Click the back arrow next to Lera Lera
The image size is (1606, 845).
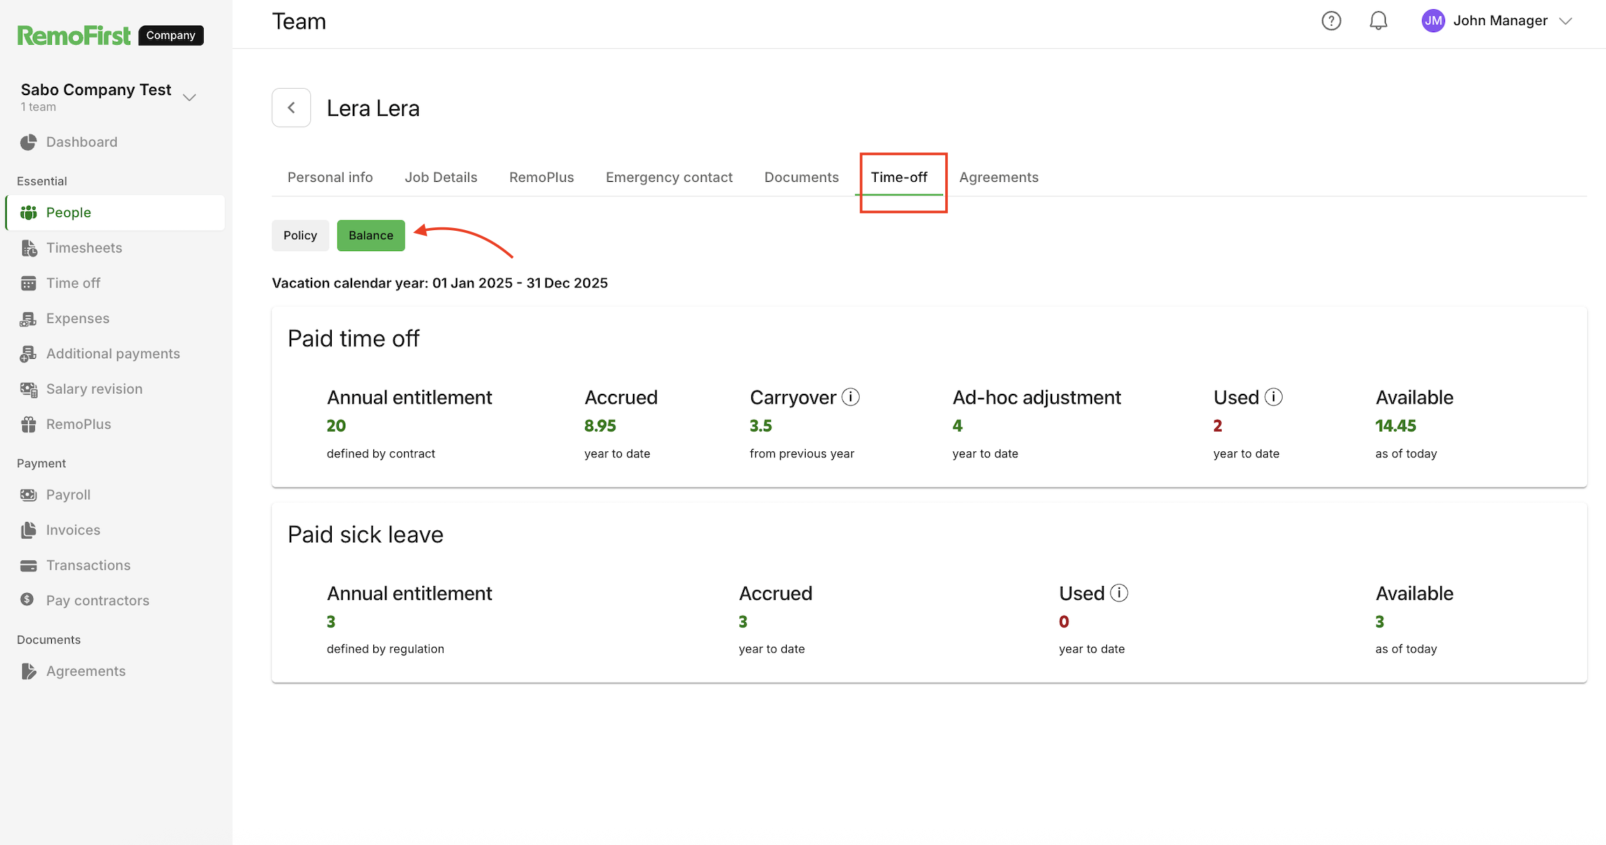(291, 108)
